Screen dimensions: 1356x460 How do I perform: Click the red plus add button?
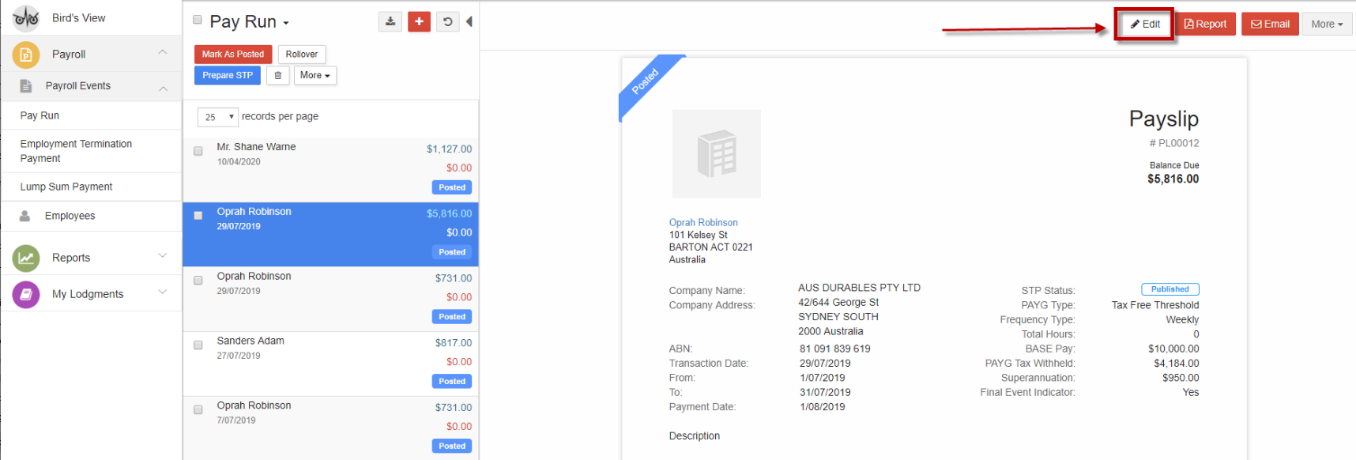click(x=419, y=22)
